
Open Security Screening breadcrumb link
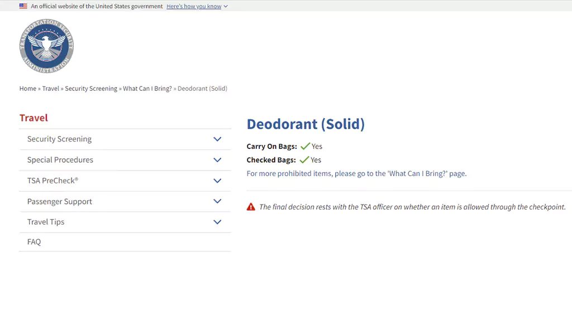[x=91, y=89]
